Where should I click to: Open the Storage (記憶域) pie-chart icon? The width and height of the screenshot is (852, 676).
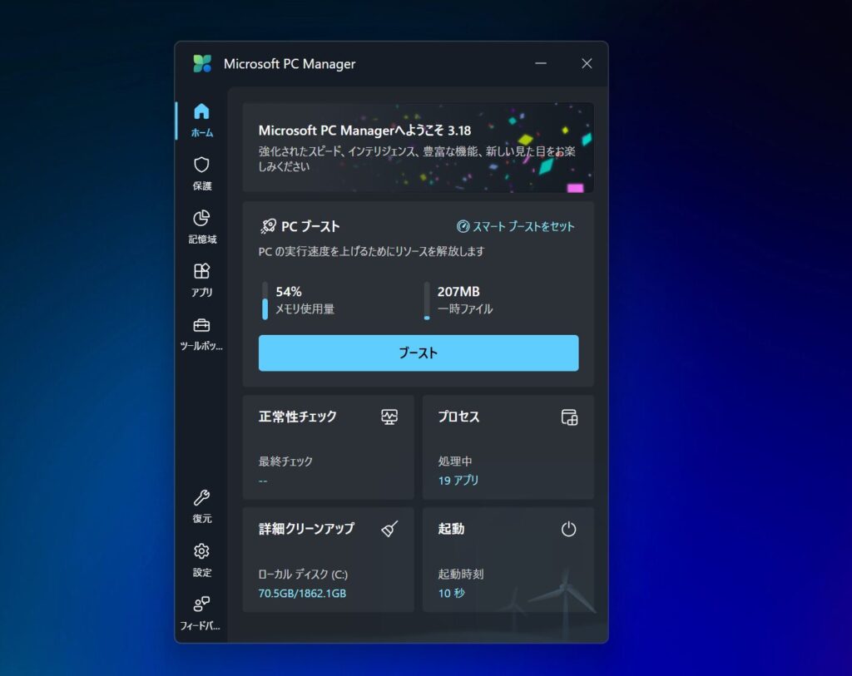tap(201, 219)
